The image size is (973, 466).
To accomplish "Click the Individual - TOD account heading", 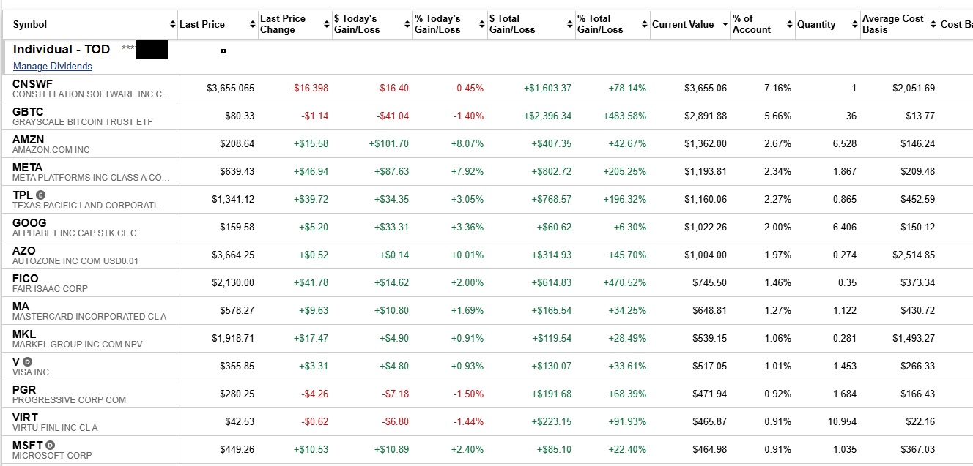I will (62, 49).
